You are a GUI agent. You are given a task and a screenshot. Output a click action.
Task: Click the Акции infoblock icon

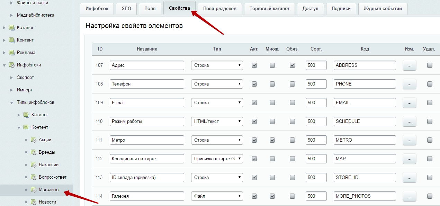(x=34, y=140)
